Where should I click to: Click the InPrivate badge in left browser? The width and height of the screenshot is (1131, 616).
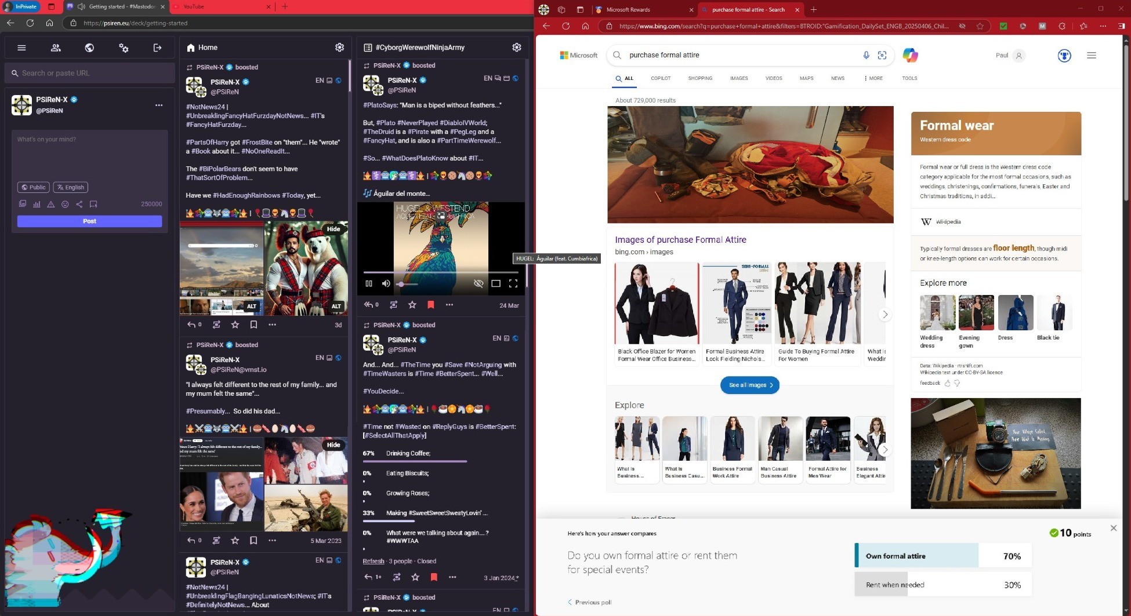point(21,7)
